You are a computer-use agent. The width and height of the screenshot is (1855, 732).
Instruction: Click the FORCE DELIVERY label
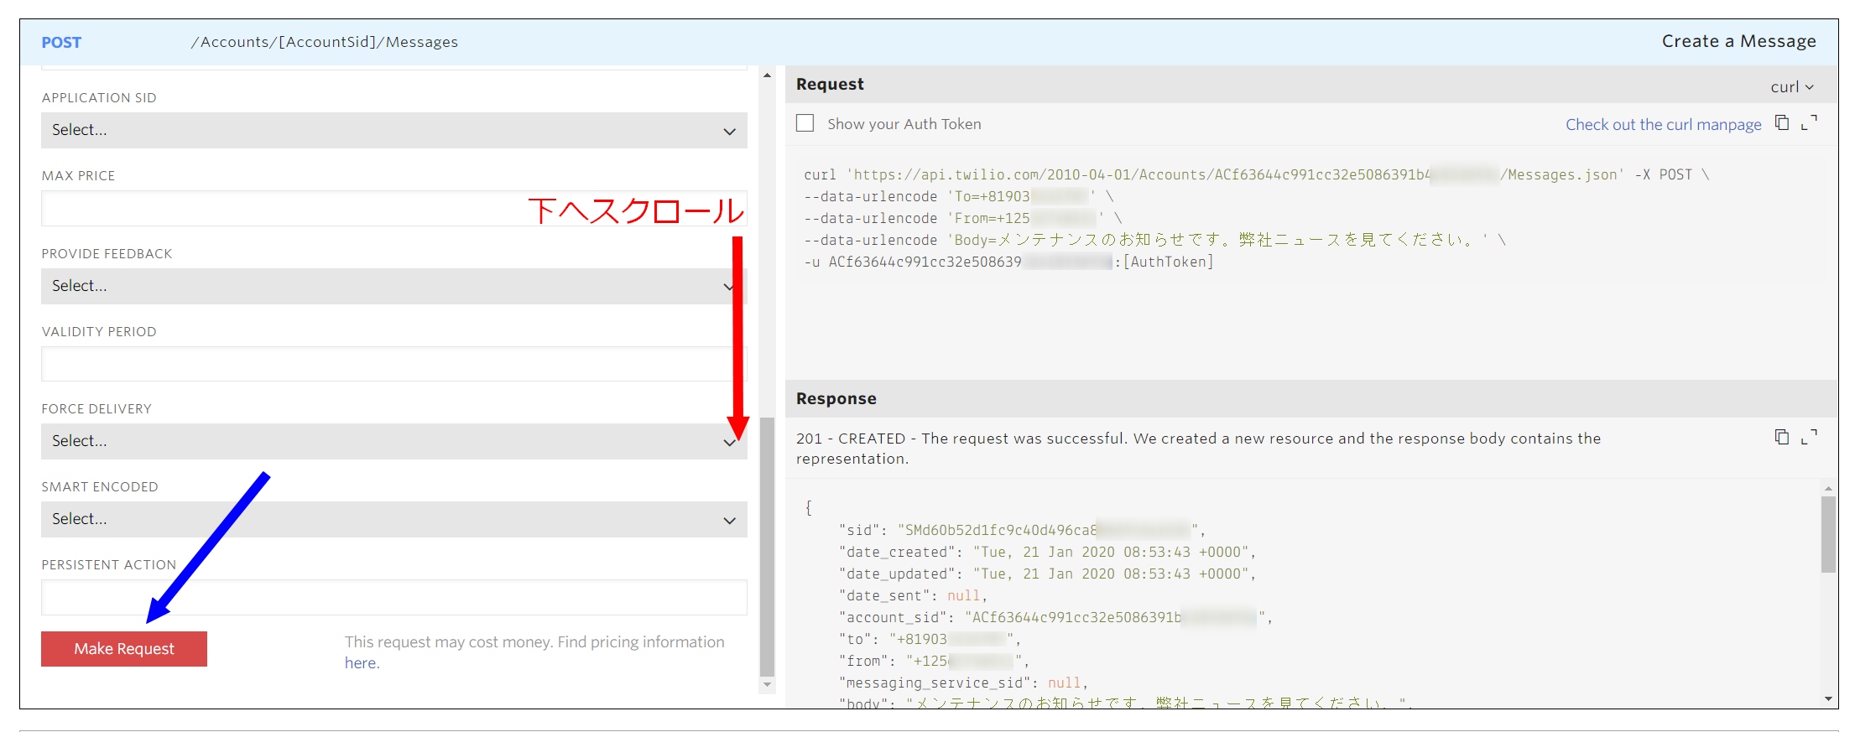[x=96, y=409]
